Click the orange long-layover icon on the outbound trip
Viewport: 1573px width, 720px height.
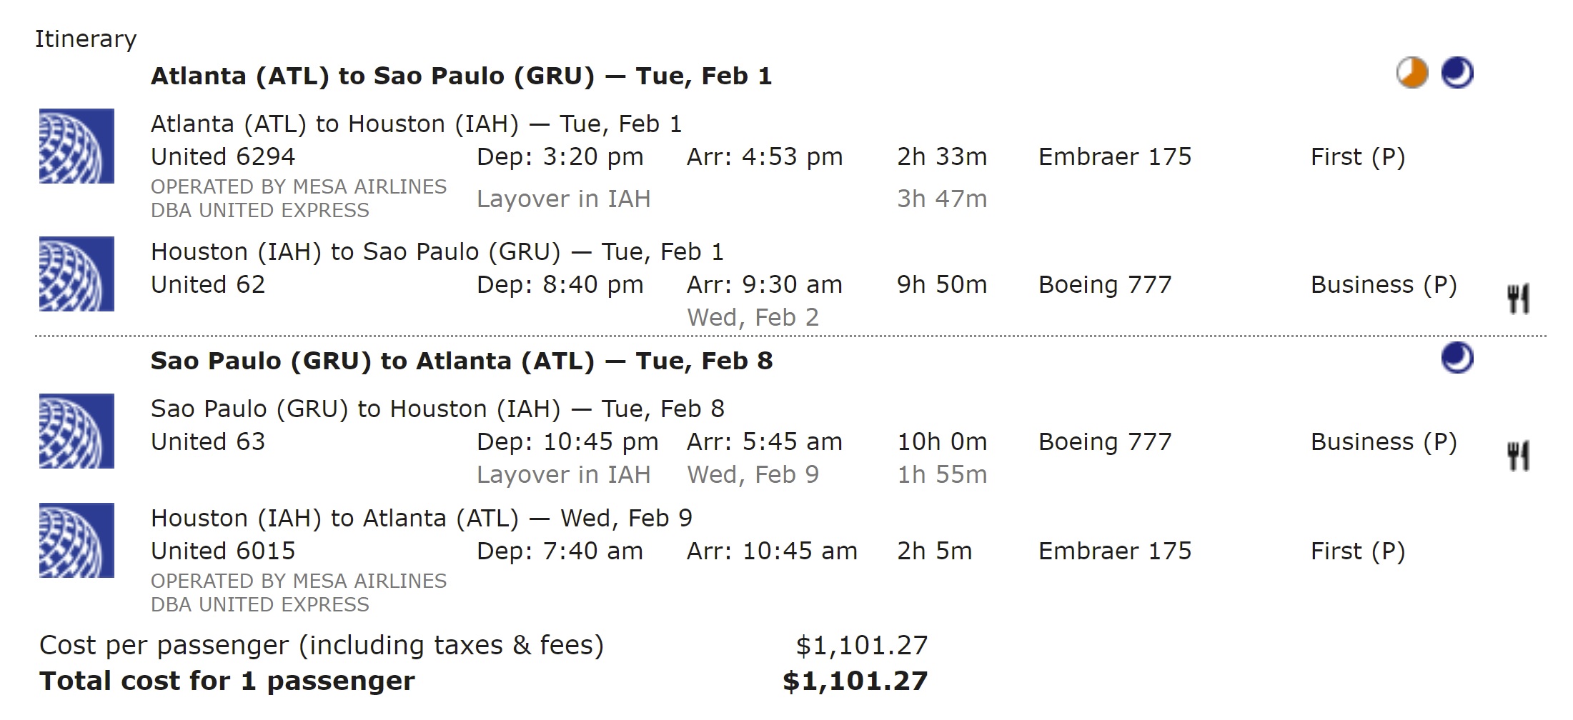point(1411,74)
